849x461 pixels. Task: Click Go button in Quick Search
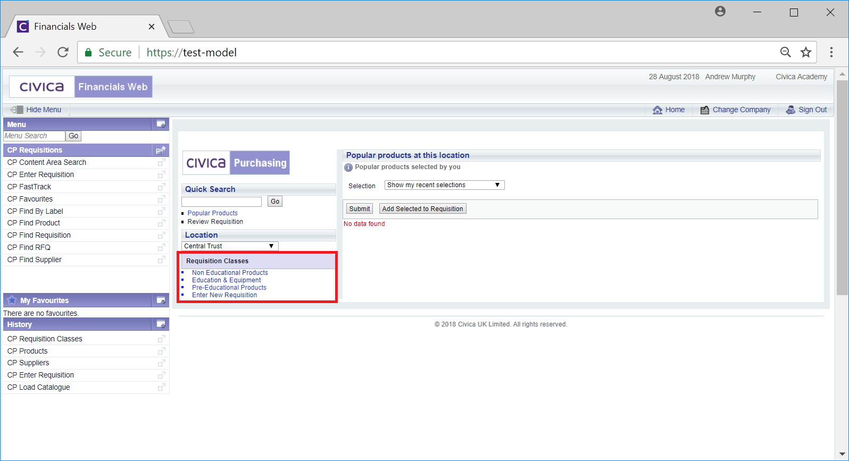(x=275, y=202)
